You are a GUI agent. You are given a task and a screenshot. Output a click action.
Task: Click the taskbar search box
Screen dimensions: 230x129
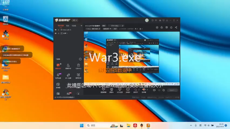[x=102, y=126]
